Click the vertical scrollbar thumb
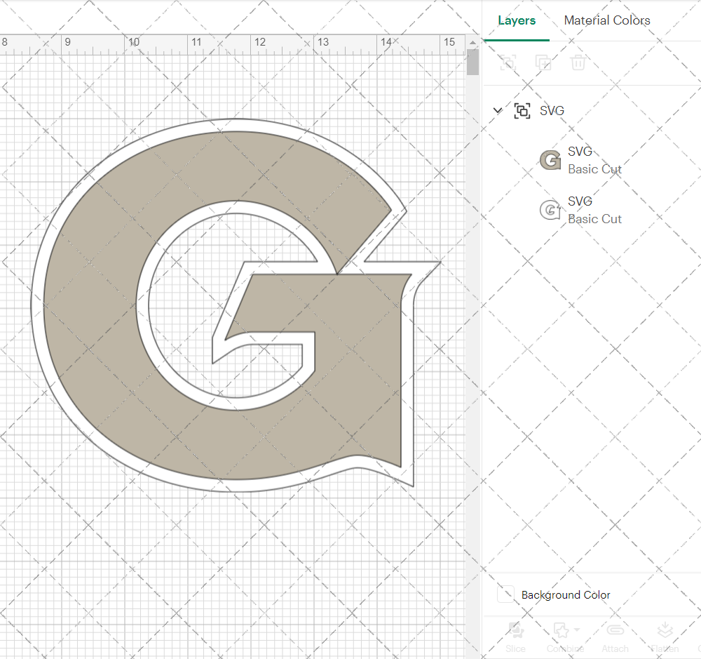The width and height of the screenshot is (701, 659). pos(472,62)
